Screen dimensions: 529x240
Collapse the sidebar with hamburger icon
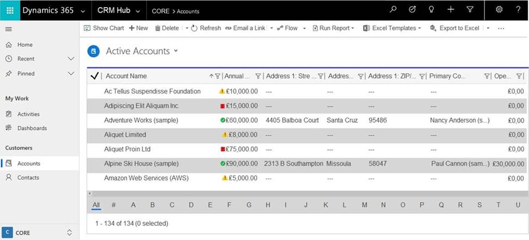(9, 29)
